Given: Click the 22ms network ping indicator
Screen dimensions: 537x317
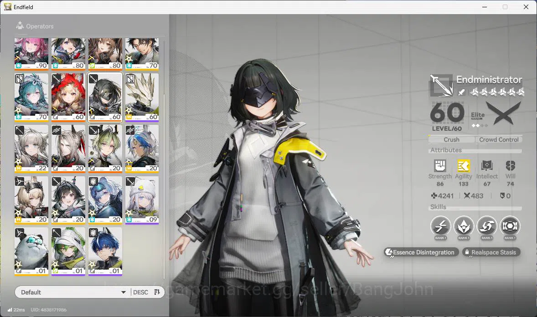Looking at the screenshot, I should [16, 310].
